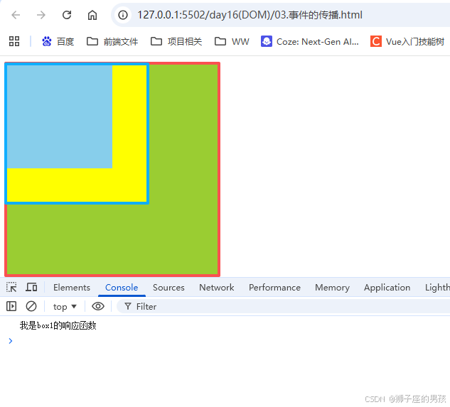Switch to the Console tab
Screen dimensions: 450x407
122,288
